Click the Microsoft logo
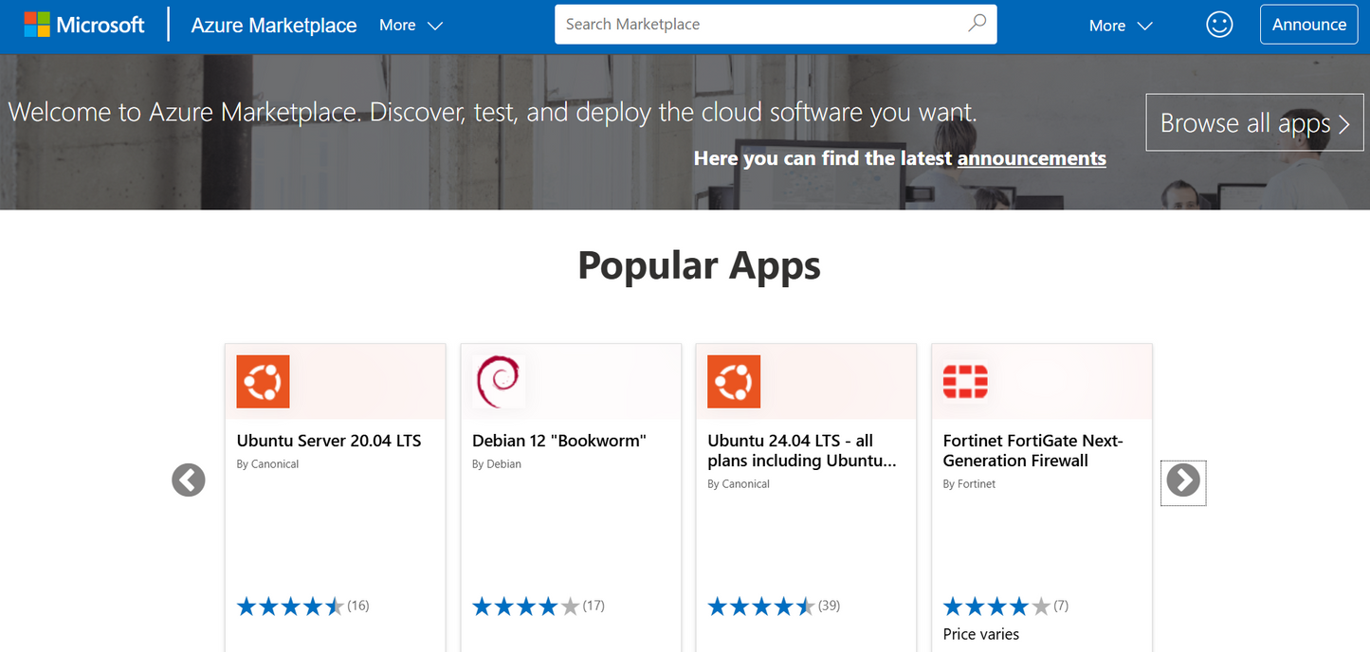Viewport: 1370px width, 652px height. point(84,25)
